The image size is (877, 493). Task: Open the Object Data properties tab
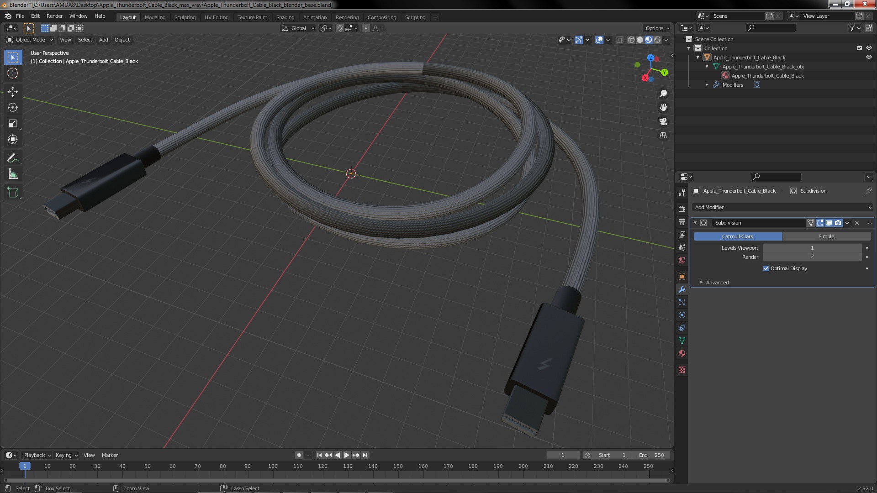[682, 341]
